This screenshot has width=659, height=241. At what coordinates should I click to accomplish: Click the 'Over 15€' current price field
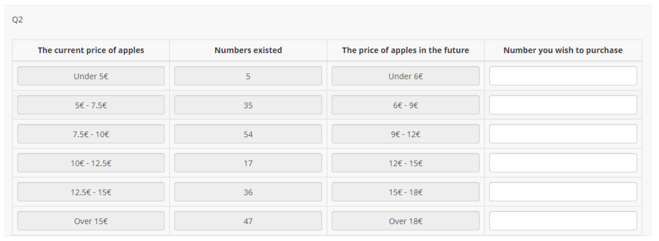pyautogui.click(x=91, y=221)
